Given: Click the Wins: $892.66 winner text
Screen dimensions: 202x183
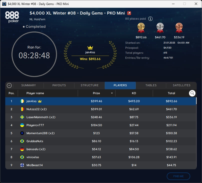Looking at the screenshot, I should pyautogui.click(x=90, y=59).
